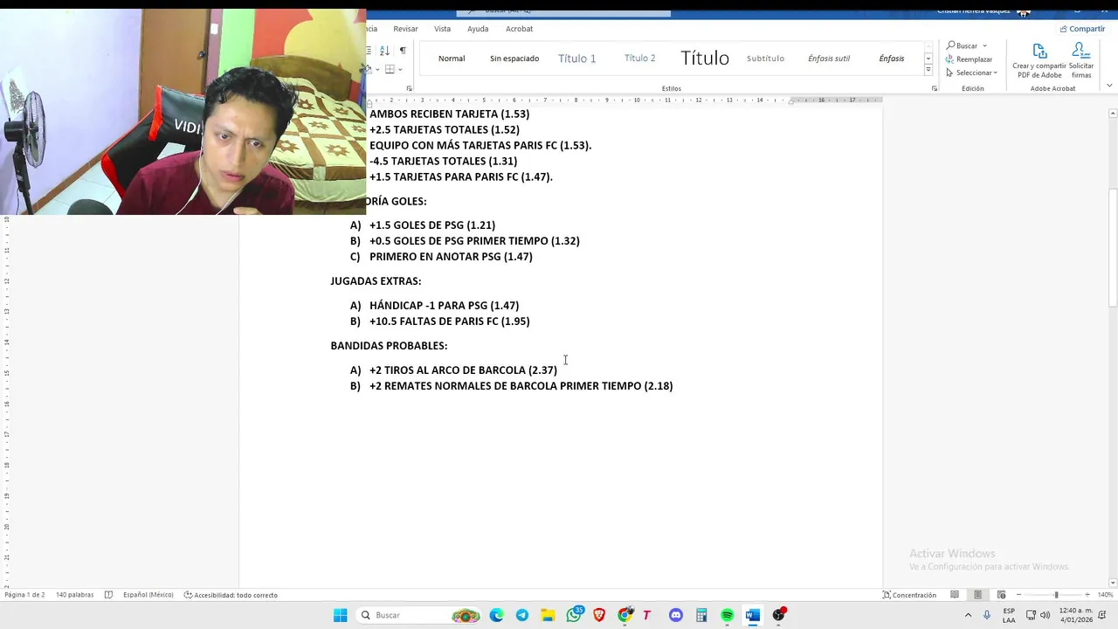Screen dimensions: 1118x629
Task: Click the vertical scrollbar thumb
Action: [x=1113, y=247]
